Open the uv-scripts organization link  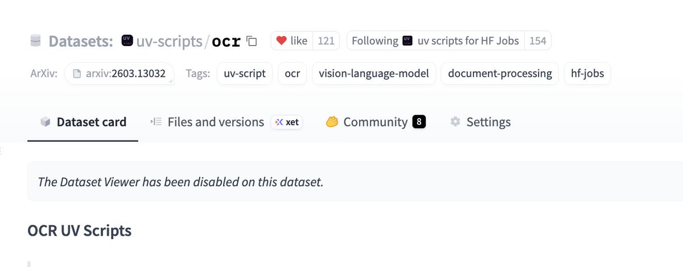[x=169, y=41]
